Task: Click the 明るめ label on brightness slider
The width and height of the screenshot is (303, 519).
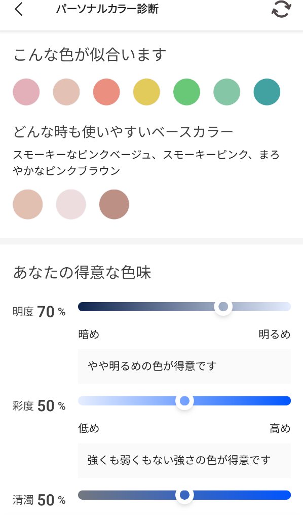Action: pos(274,335)
